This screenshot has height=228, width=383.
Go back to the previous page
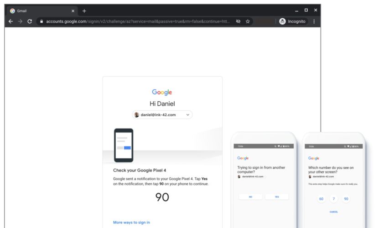click(11, 21)
